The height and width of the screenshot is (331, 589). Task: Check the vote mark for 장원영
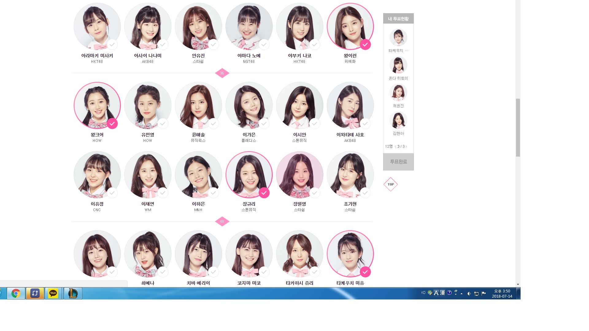click(314, 193)
